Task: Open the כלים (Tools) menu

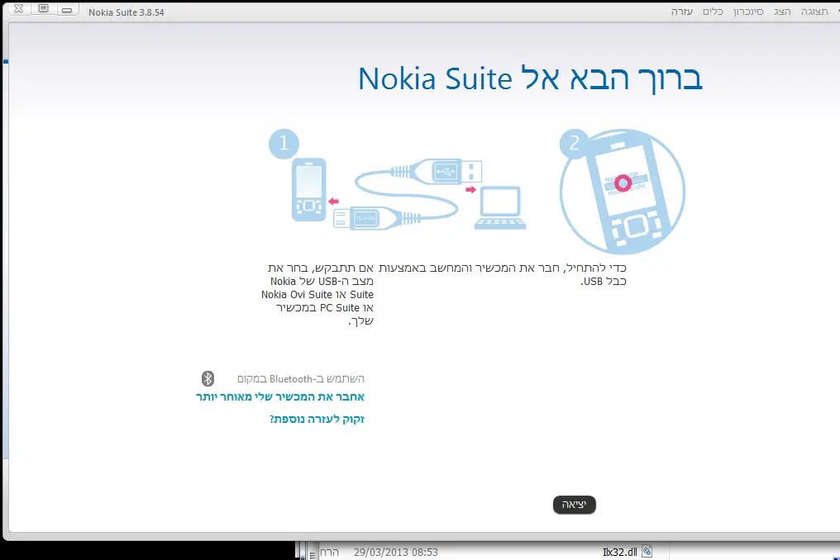Action: 712,12
